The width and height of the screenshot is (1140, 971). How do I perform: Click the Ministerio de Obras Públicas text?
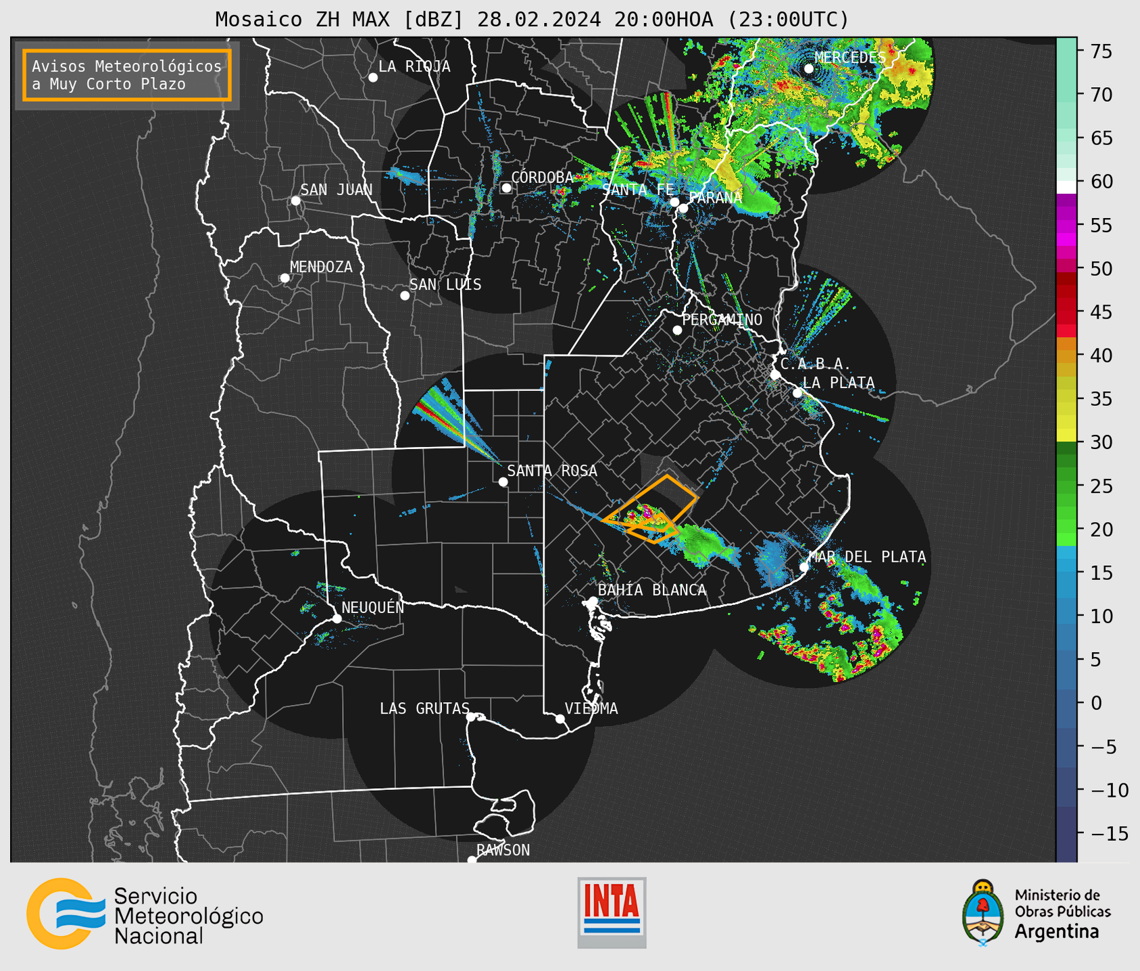tap(1062, 903)
